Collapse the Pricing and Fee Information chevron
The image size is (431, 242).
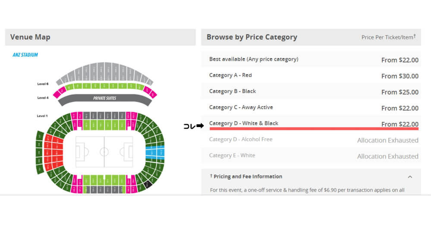410,177
